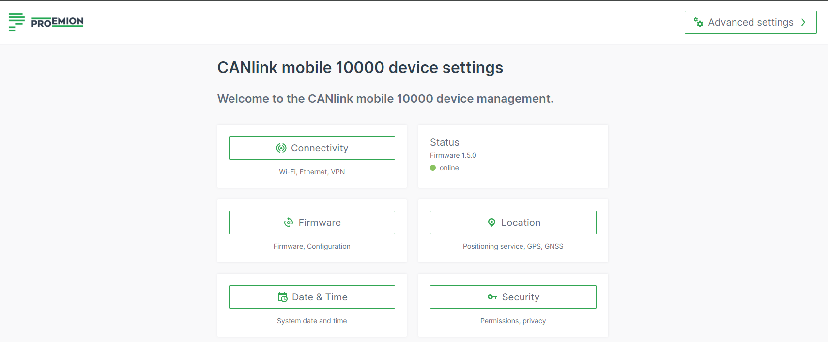Click the Proemion logo

coord(46,22)
